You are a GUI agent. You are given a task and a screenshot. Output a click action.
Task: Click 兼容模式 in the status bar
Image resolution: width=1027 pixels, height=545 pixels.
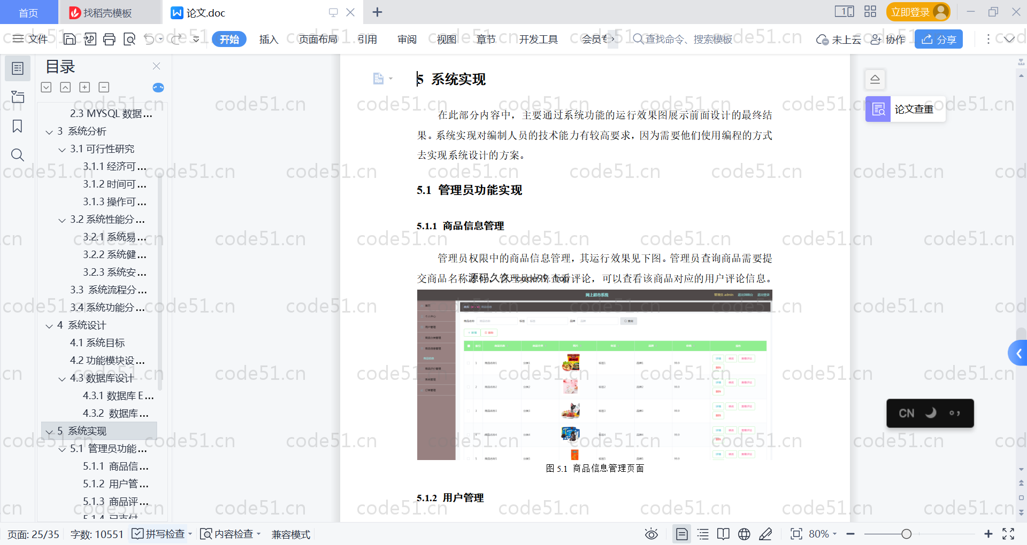click(x=290, y=534)
